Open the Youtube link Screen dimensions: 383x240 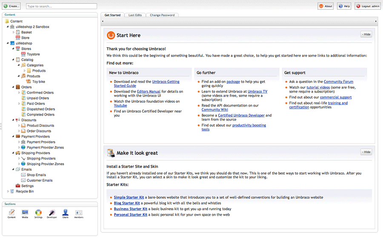coord(120,105)
